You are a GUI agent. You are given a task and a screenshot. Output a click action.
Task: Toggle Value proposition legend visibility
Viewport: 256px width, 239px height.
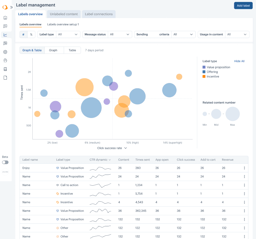pyautogui.click(x=216, y=67)
